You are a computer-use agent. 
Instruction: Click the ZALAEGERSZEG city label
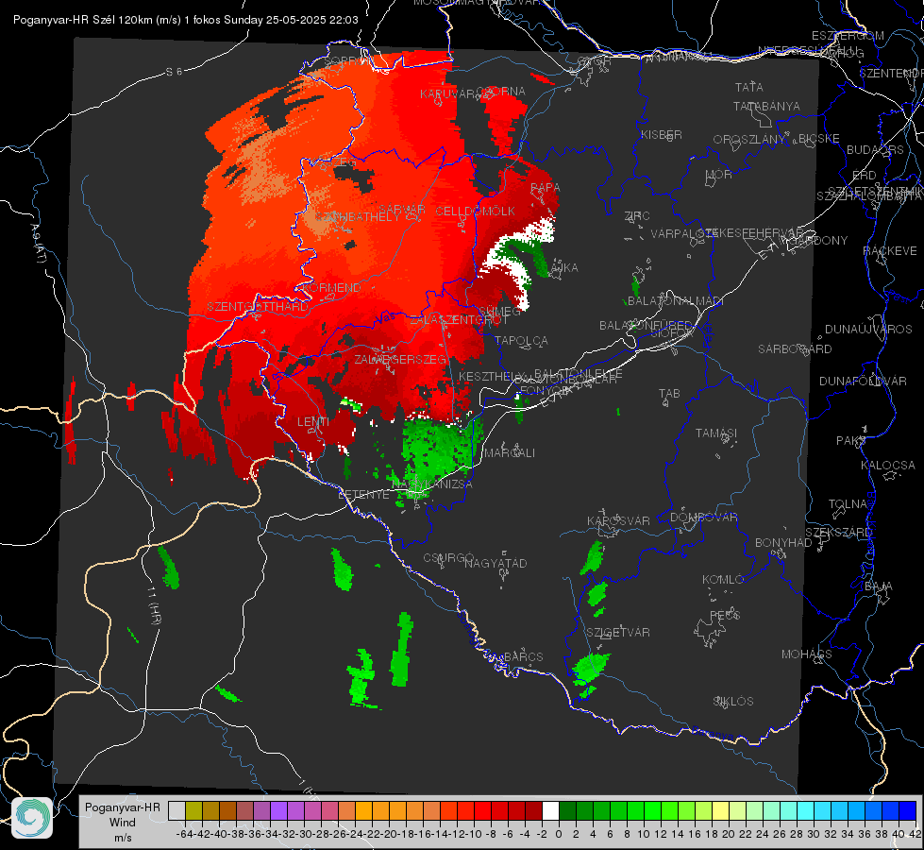[x=400, y=359]
